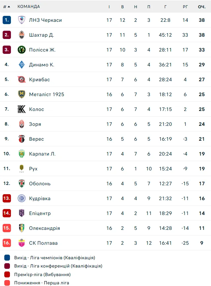Click the СК Полтава club crest
The image size is (211, 286).
tap(21, 243)
